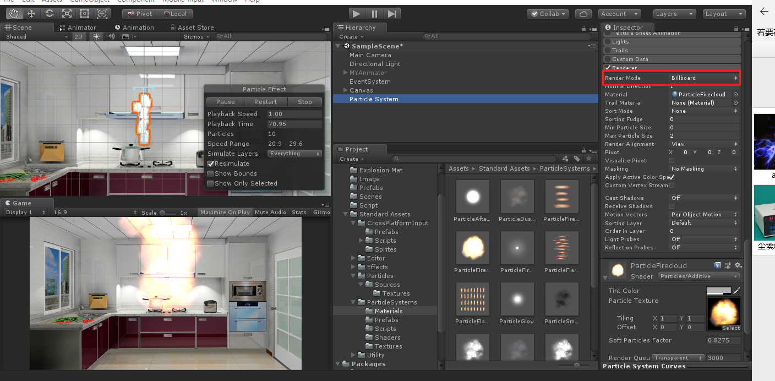Toggle Apply Active Color Space checkbox
This screenshot has width=775, height=381.
point(672,177)
